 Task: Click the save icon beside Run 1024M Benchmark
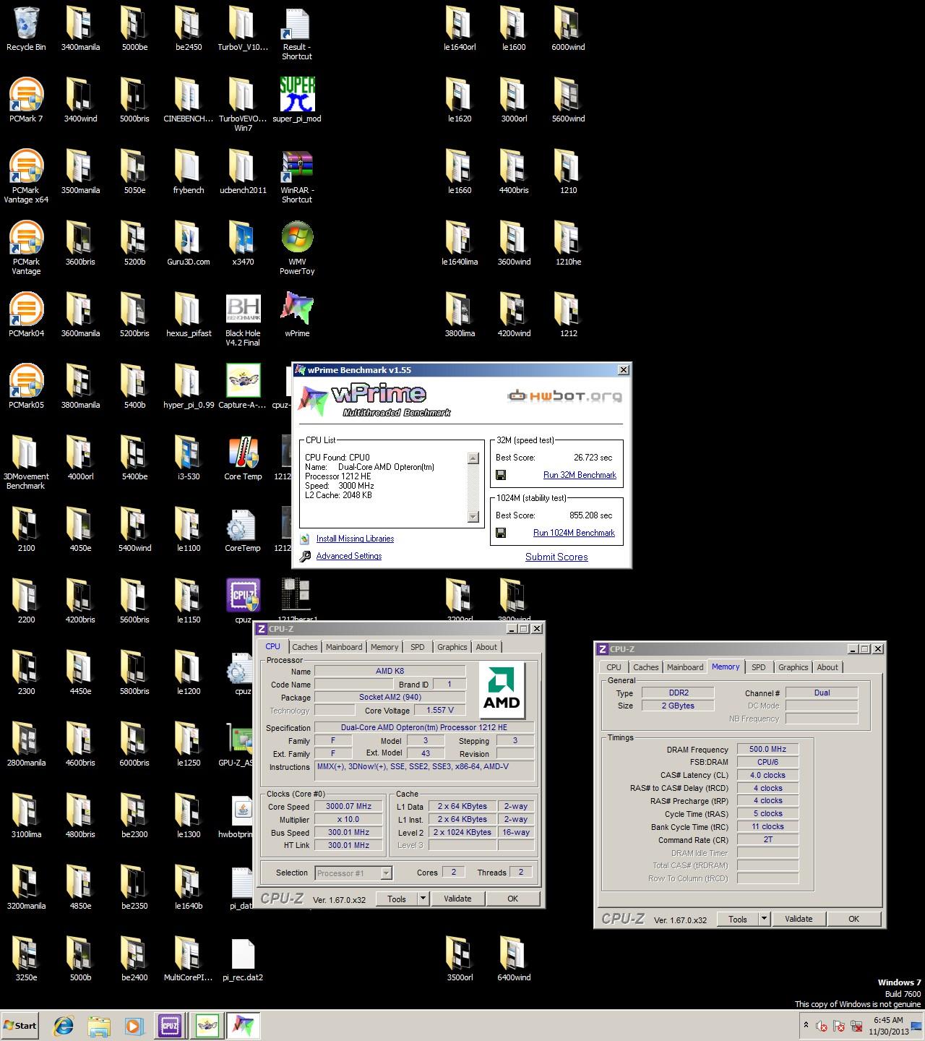pos(501,533)
